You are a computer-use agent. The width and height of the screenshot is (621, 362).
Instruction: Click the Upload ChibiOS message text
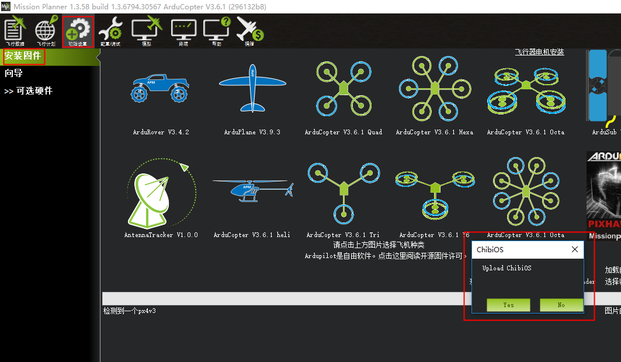(507, 268)
